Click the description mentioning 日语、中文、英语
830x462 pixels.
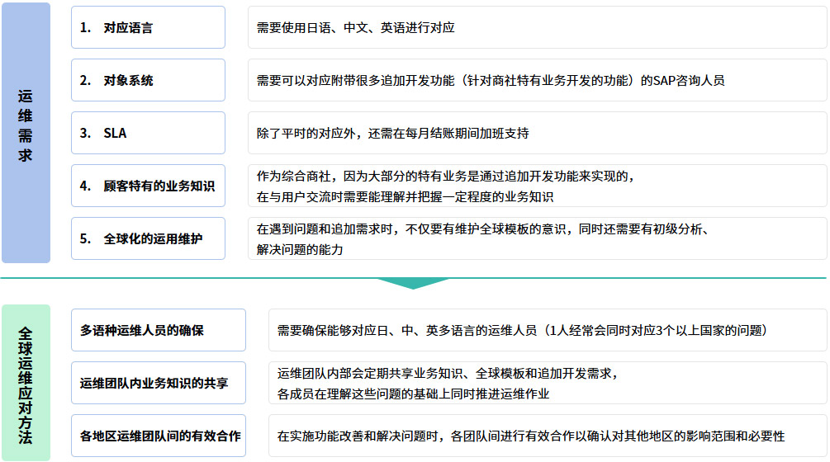point(537,27)
